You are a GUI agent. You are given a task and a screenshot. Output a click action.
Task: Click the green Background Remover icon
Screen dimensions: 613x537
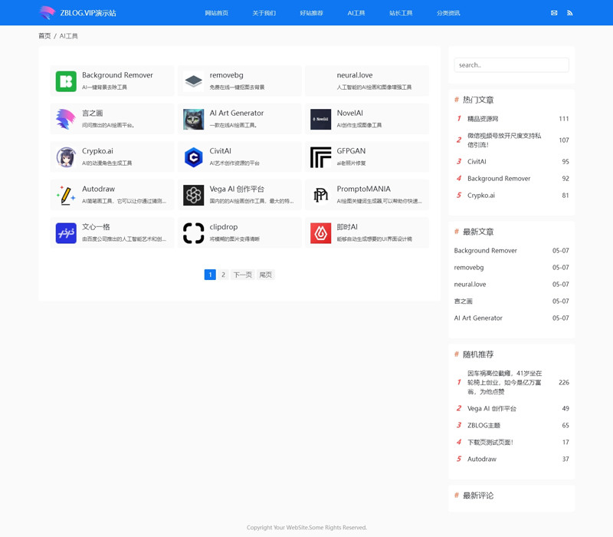pos(66,81)
